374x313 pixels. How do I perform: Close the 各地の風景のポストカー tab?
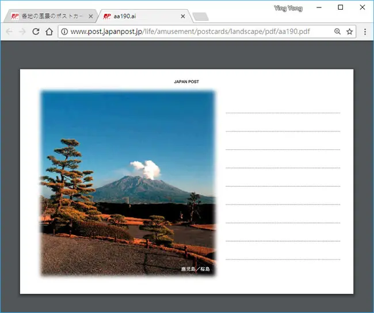(x=91, y=16)
